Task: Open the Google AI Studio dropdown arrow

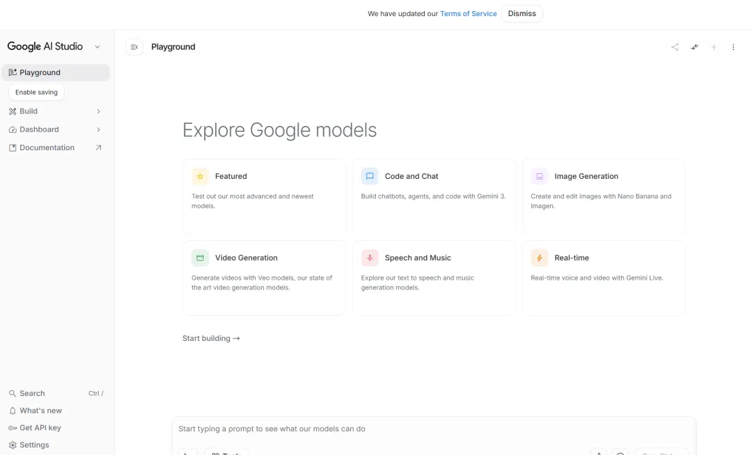Action: click(97, 47)
